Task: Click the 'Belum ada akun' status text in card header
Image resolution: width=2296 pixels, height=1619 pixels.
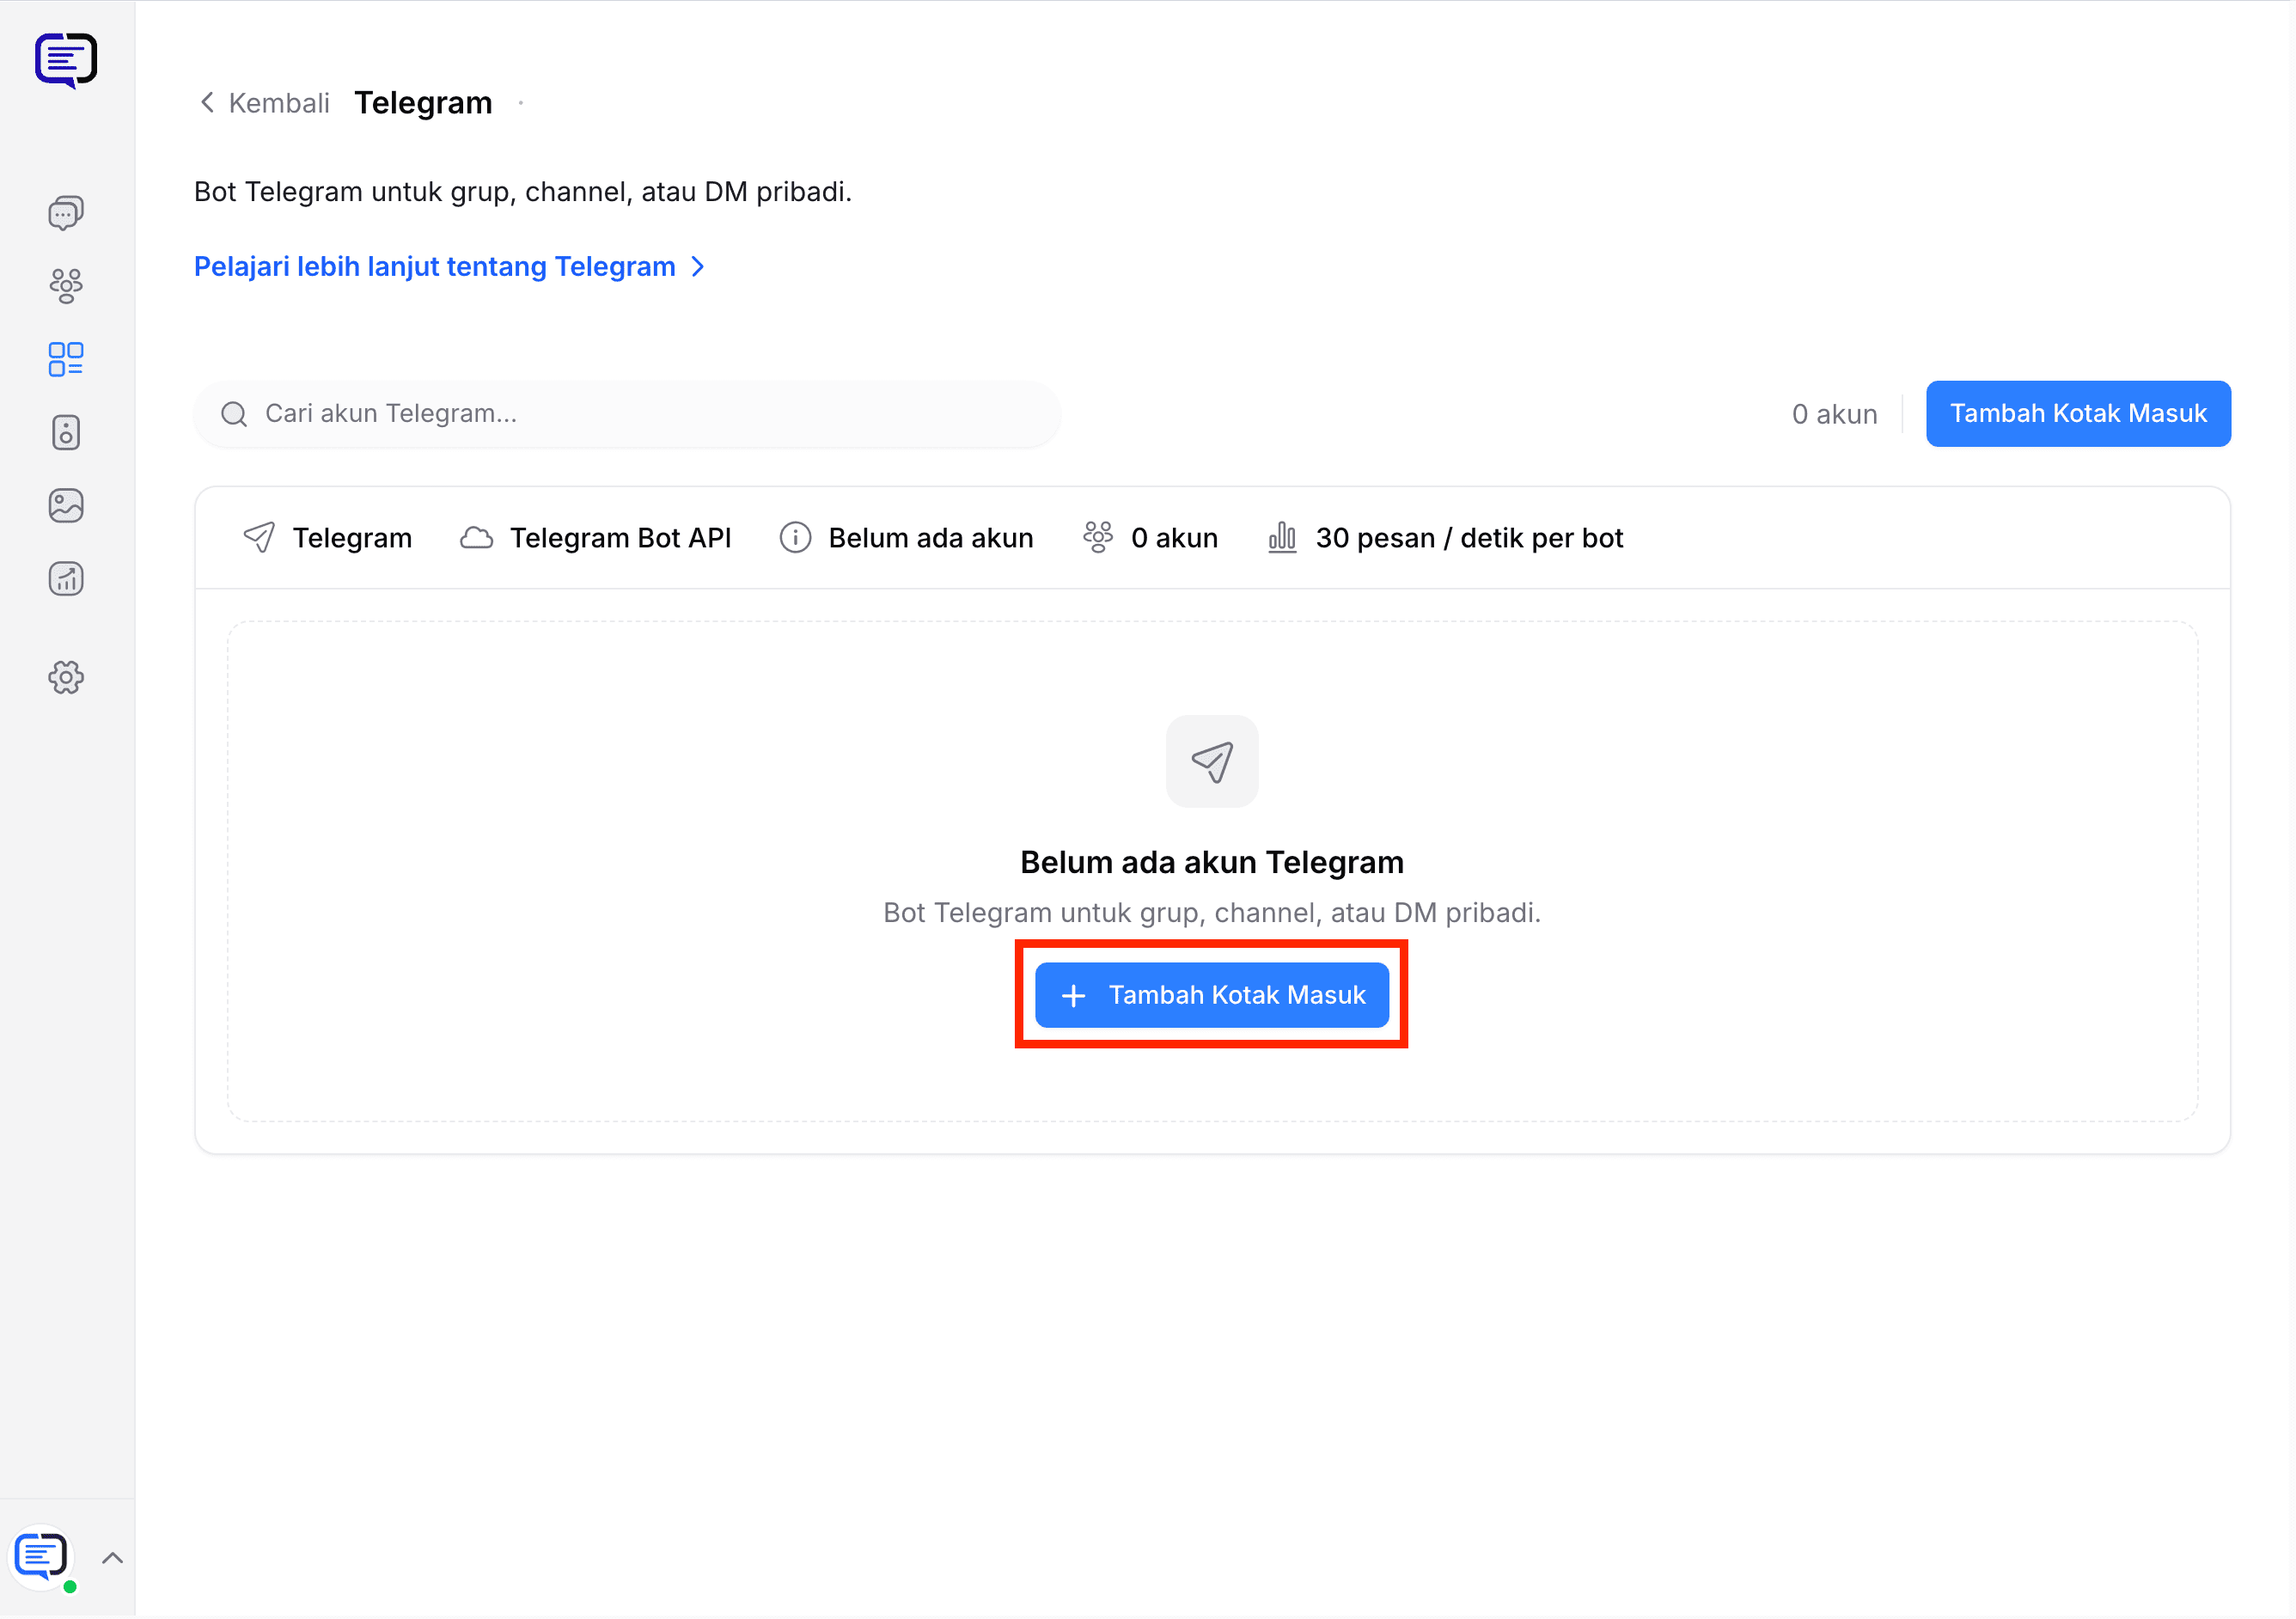Action: pos(931,538)
